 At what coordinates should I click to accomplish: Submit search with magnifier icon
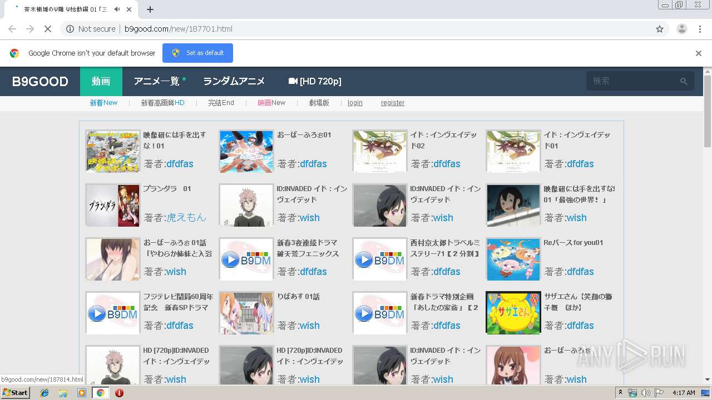click(684, 81)
